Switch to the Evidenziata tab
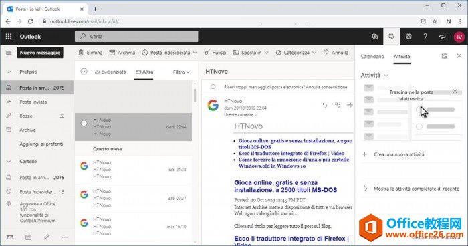This screenshot has height=246, width=468. [x=110, y=72]
